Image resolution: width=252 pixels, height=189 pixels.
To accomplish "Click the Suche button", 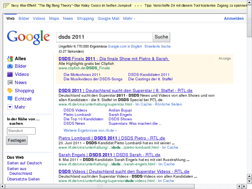I will tap(161, 37).
